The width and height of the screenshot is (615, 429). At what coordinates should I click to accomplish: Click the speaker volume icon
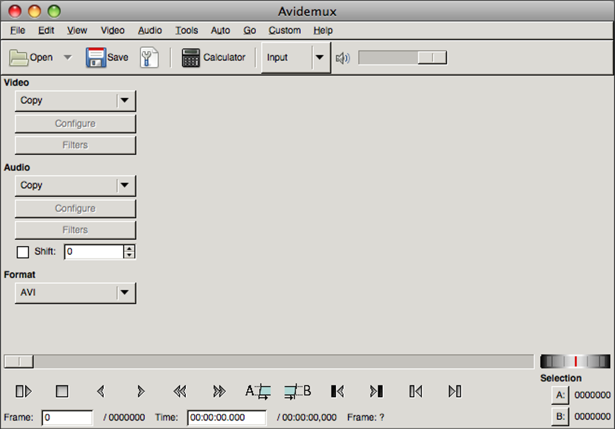pos(343,58)
